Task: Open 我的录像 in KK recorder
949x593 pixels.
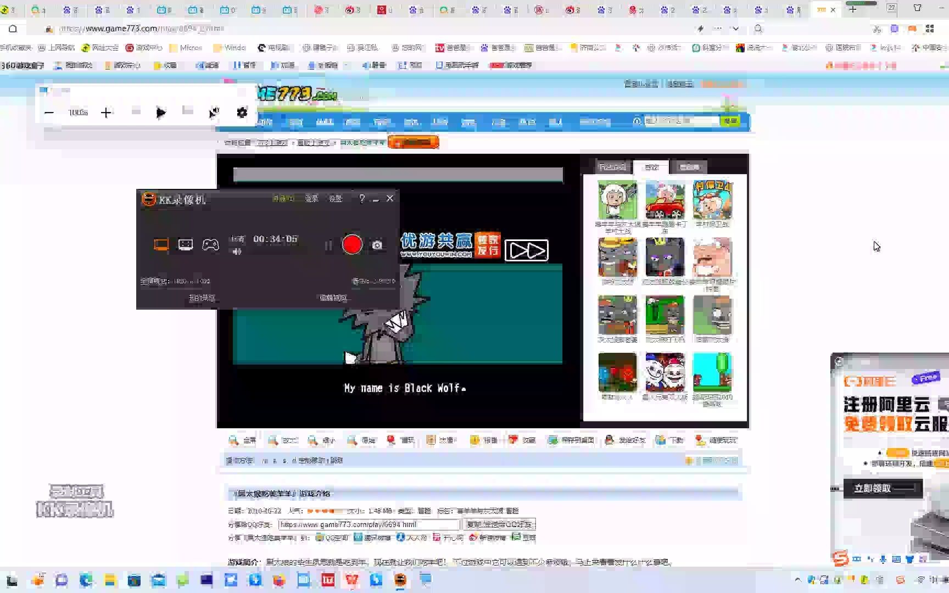Action: coord(202,298)
